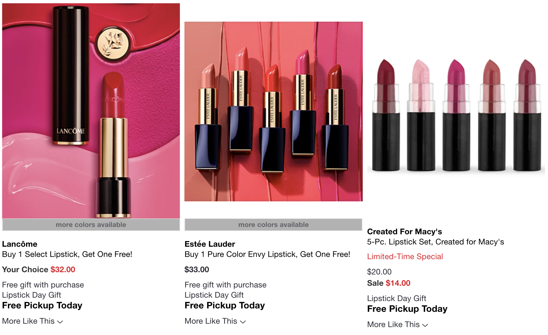Open the Estée Lauder brand link

[x=210, y=244]
